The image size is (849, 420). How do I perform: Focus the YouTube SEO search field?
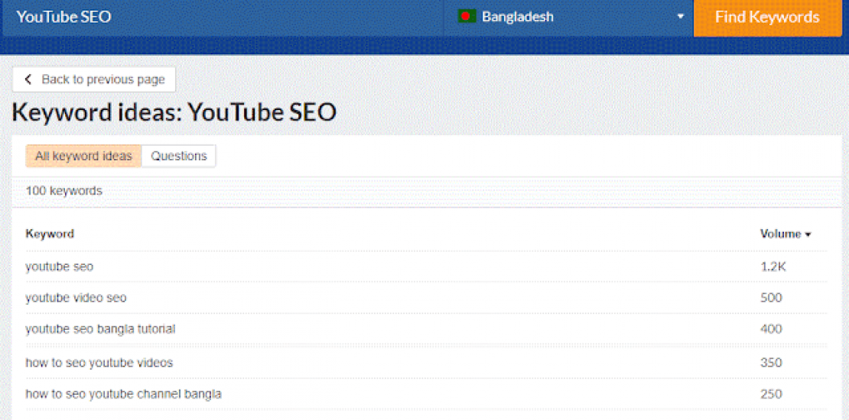tap(222, 17)
